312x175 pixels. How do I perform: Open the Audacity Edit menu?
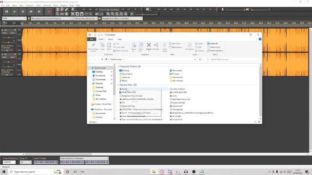8,5
